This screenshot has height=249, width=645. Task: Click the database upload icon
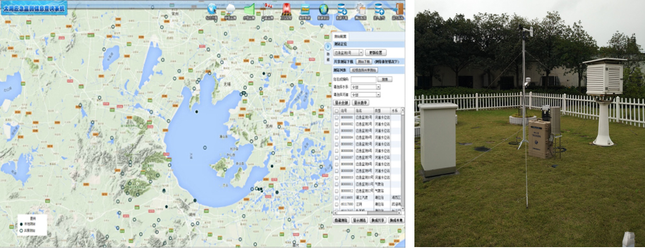pos(379,9)
